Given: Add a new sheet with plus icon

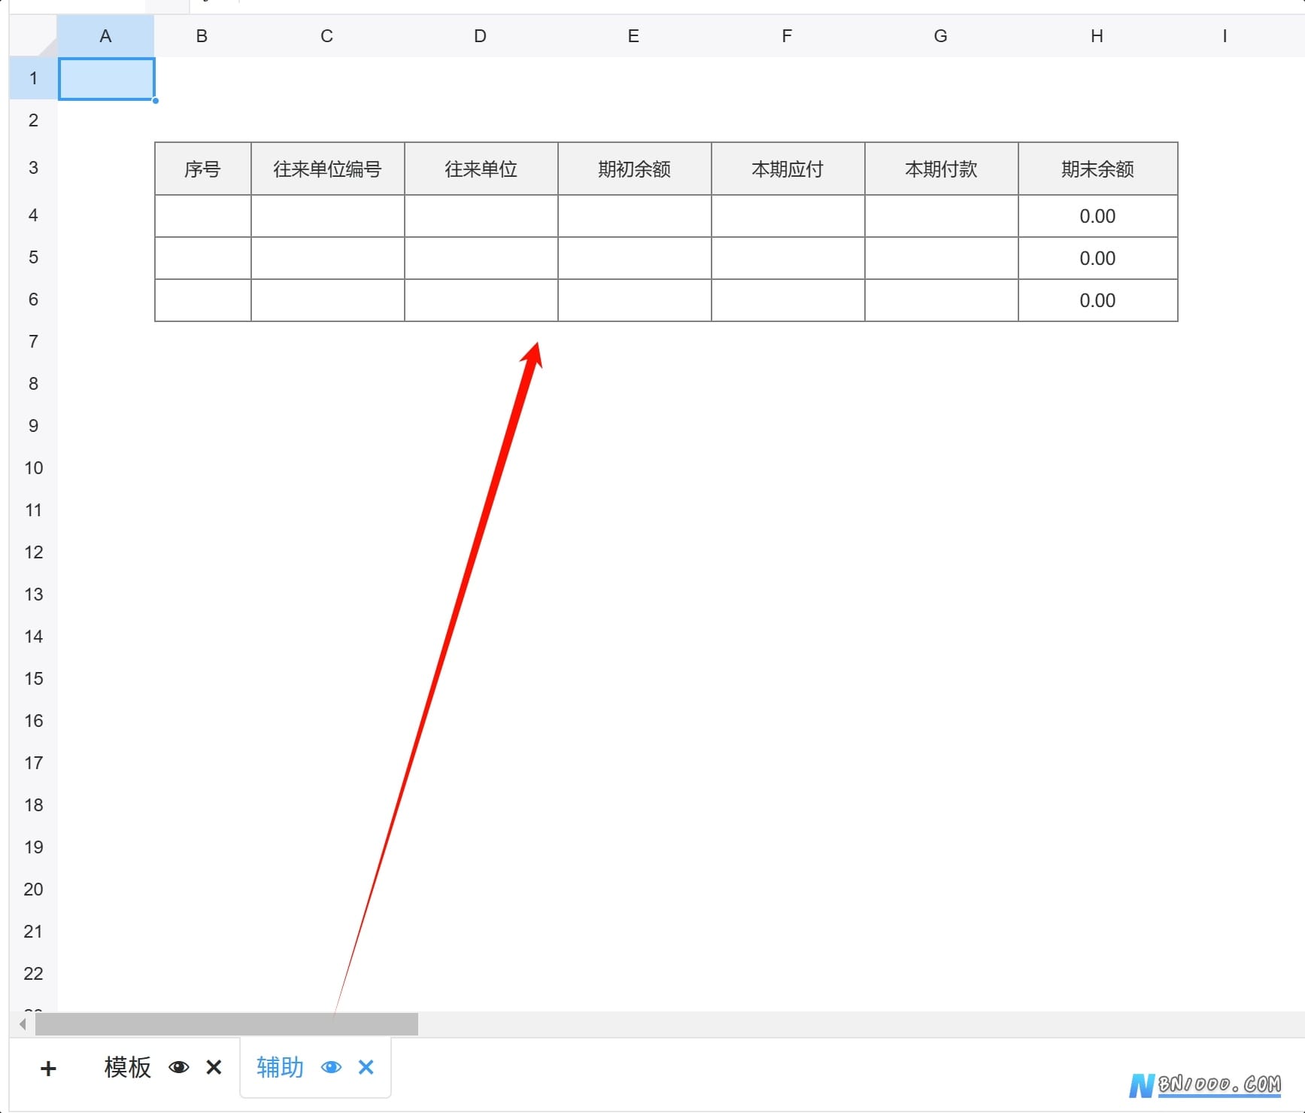Looking at the screenshot, I should point(48,1068).
